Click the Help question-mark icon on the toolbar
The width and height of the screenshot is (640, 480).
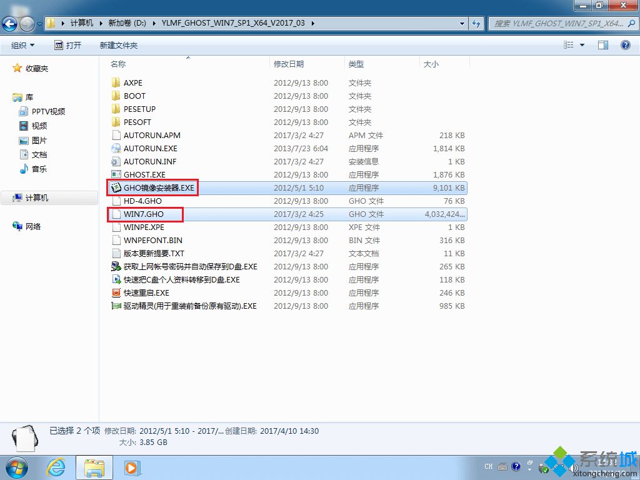tap(625, 44)
